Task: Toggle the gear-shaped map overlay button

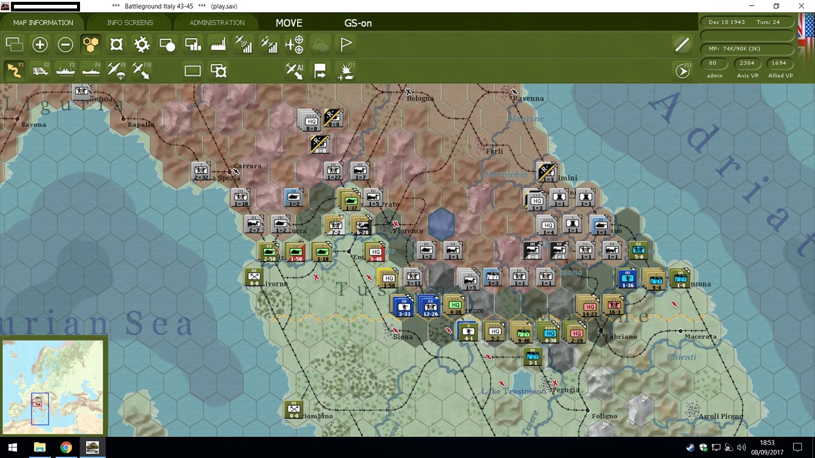Action: point(142,44)
